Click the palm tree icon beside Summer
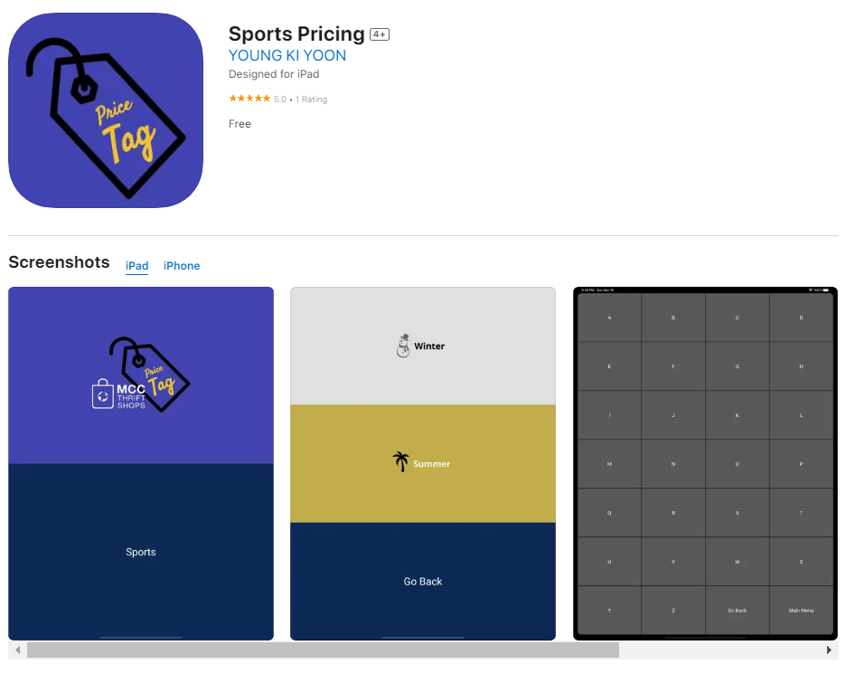The height and width of the screenshot is (683, 865). coord(400,462)
